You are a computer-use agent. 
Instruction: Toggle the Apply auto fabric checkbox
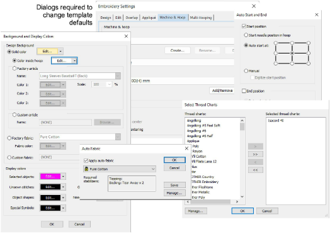coord(86,160)
